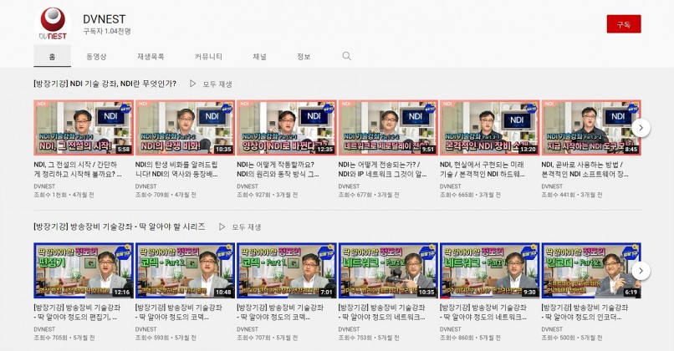Open the NDI video thumbnail lasting 13:20

pos(489,127)
